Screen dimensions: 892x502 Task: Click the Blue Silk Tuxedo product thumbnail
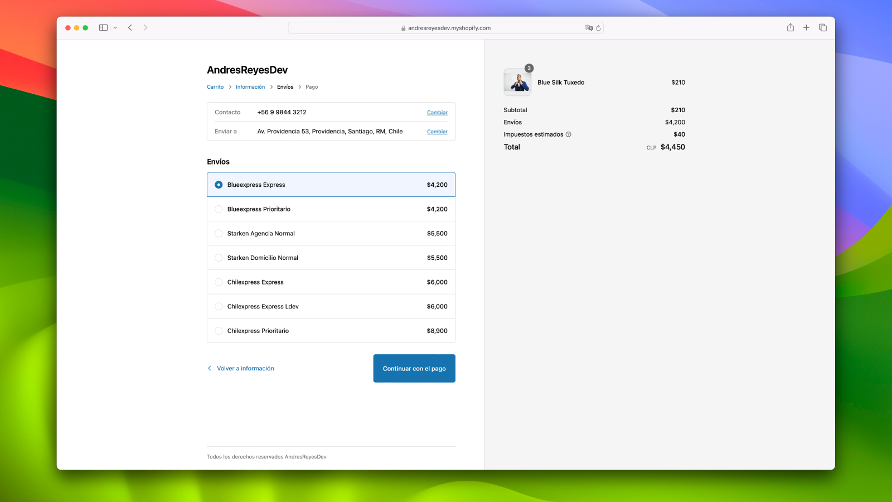(x=517, y=82)
